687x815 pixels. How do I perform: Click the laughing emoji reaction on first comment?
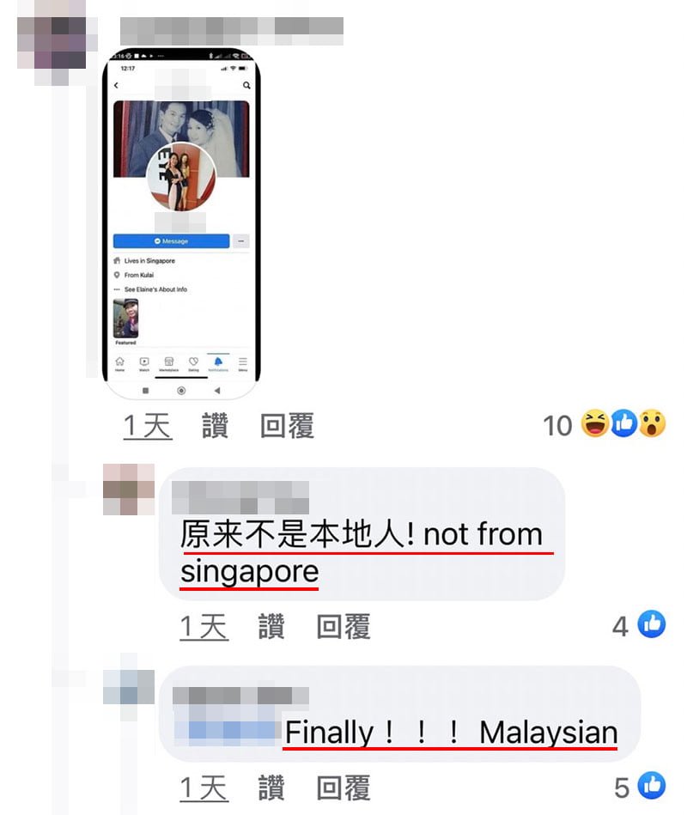point(594,423)
